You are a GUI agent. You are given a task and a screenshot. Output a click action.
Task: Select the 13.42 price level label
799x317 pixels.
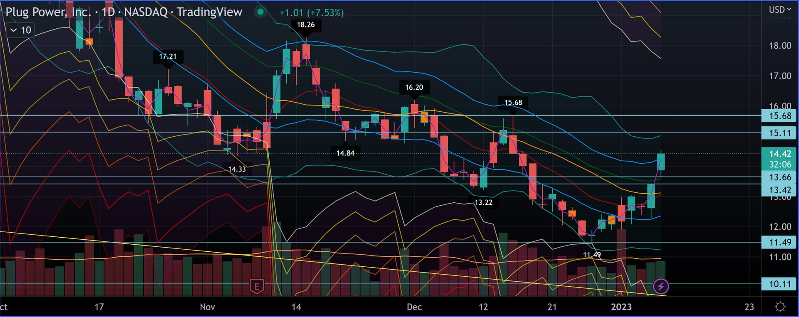[779, 190]
